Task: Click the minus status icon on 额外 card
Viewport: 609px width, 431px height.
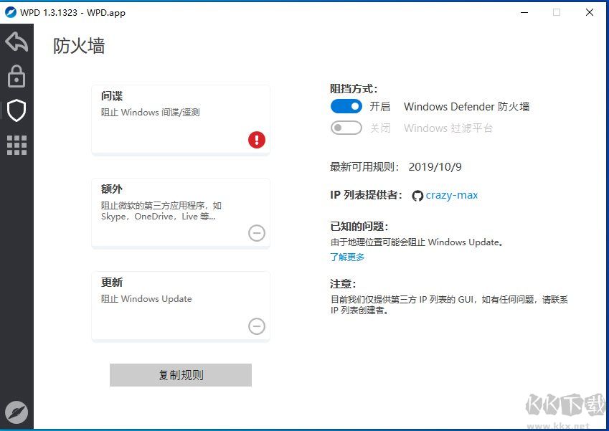Action: tap(257, 233)
